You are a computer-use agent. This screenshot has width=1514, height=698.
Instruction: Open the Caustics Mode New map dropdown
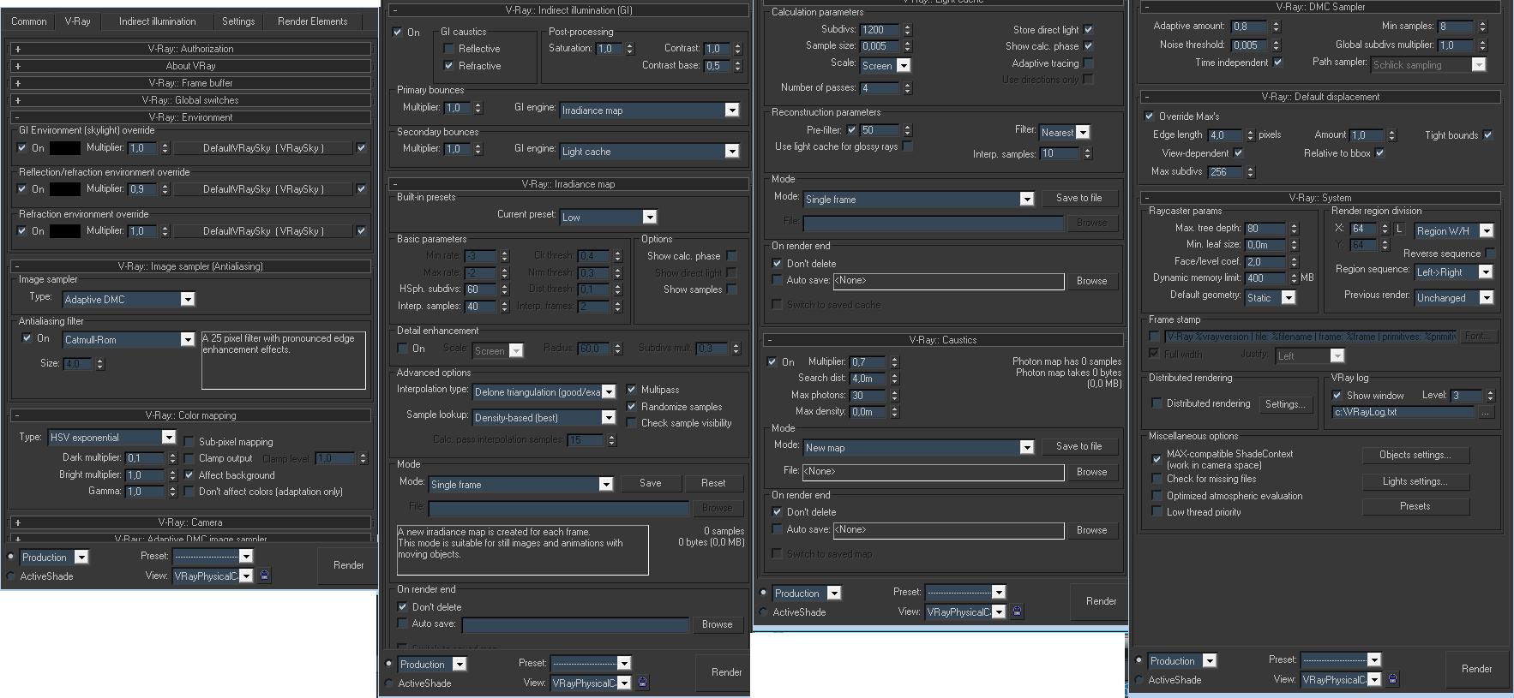(x=918, y=447)
